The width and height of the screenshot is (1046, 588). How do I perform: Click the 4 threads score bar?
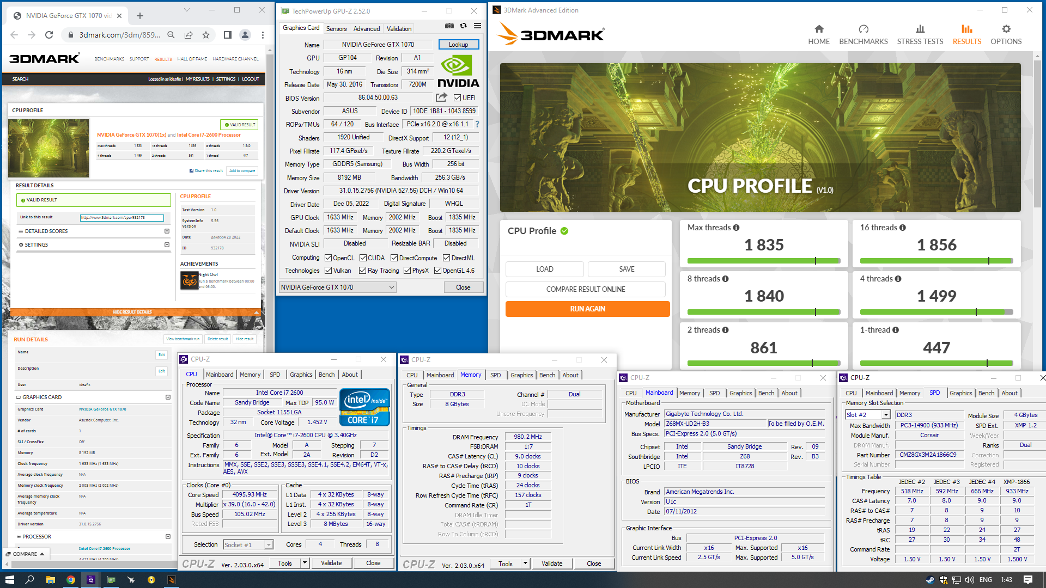pyautogui.click(x=936, y=312)
